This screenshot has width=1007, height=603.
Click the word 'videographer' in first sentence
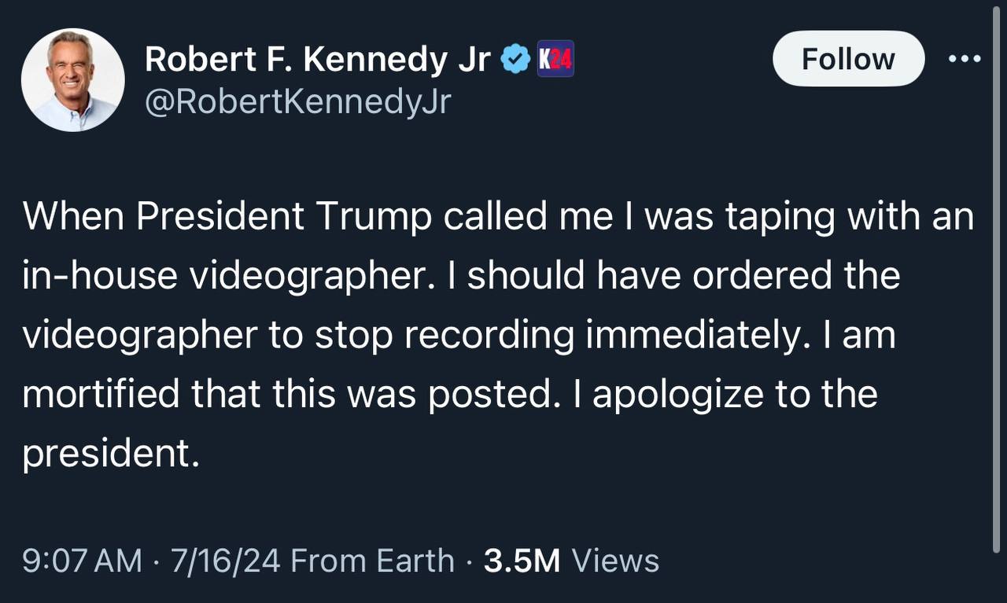pos(306,276)
